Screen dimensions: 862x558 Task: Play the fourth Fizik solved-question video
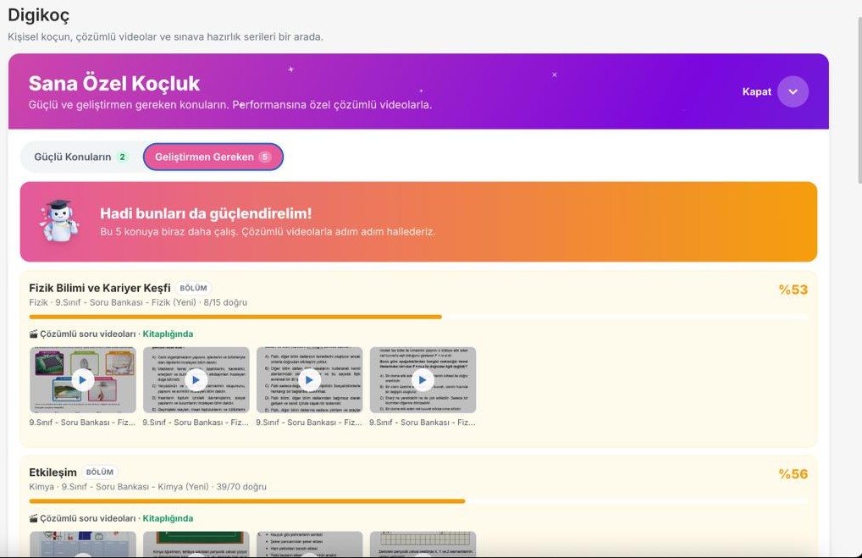click(x=423, y=380)
